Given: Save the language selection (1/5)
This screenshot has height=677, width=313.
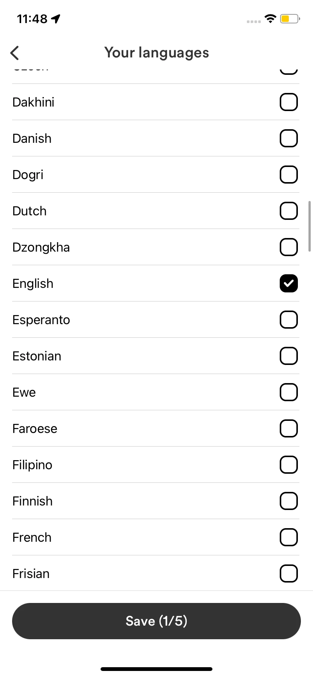Looking at the screenshot, I should [156, 621].
